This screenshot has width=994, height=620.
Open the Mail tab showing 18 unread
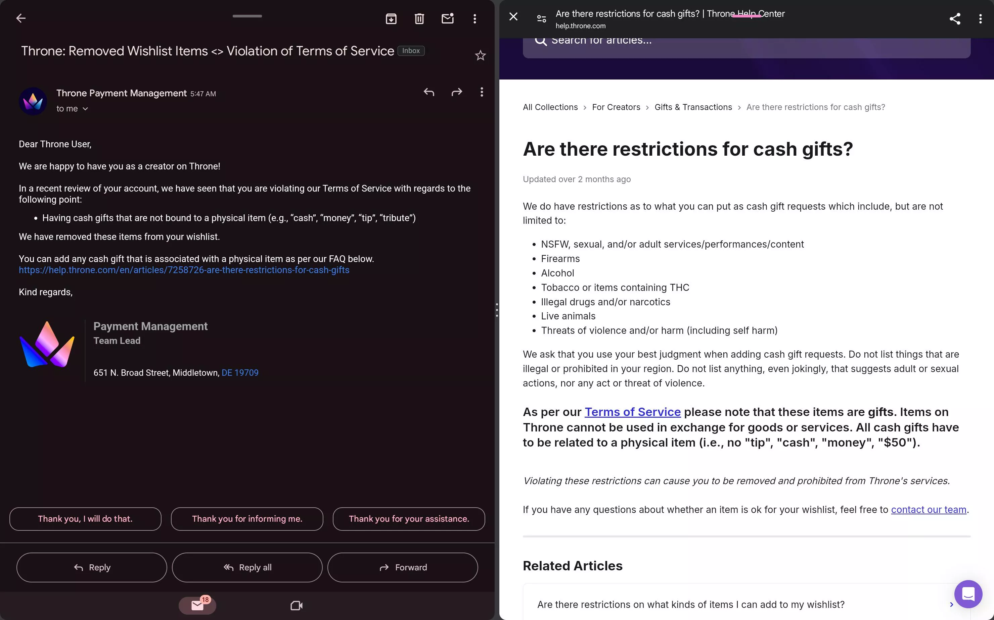tap(197, 605)
